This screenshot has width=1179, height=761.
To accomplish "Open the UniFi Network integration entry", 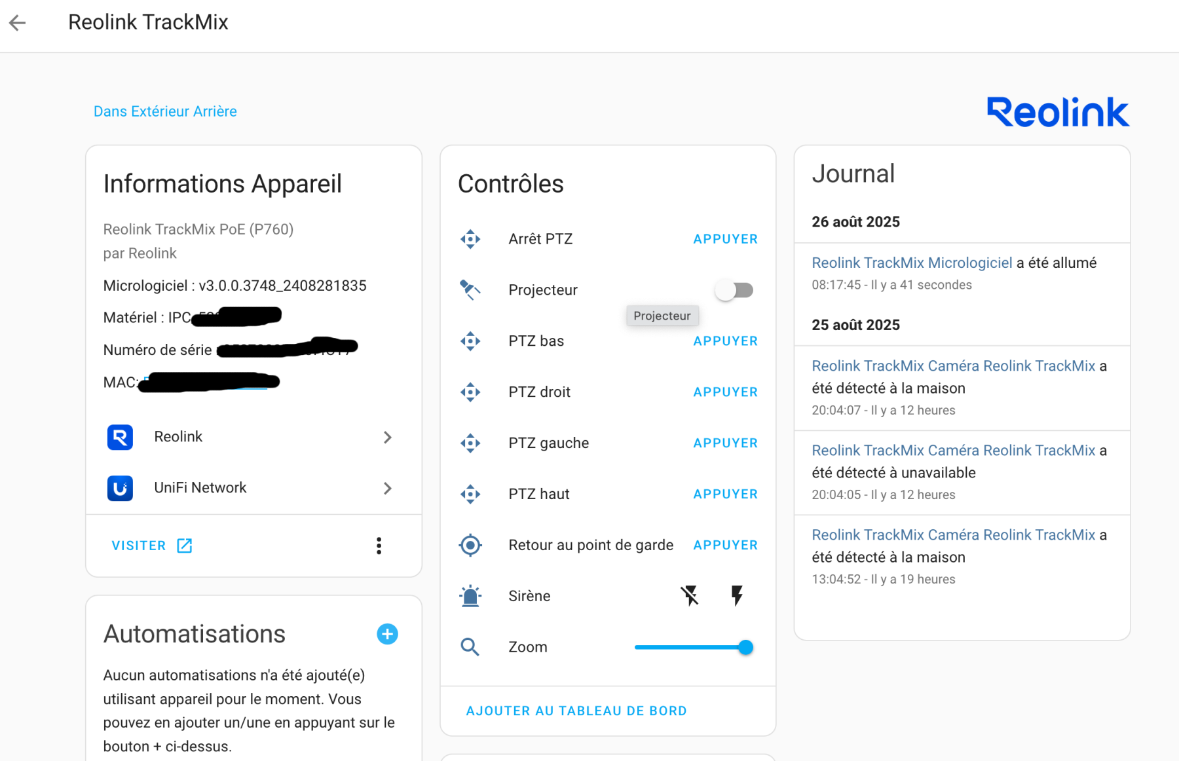I will (x=253, y=488).
